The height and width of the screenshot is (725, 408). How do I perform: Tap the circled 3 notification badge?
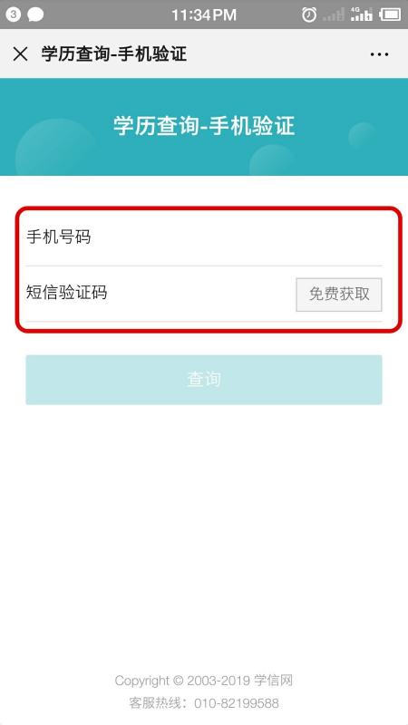(x=13, y=14)
